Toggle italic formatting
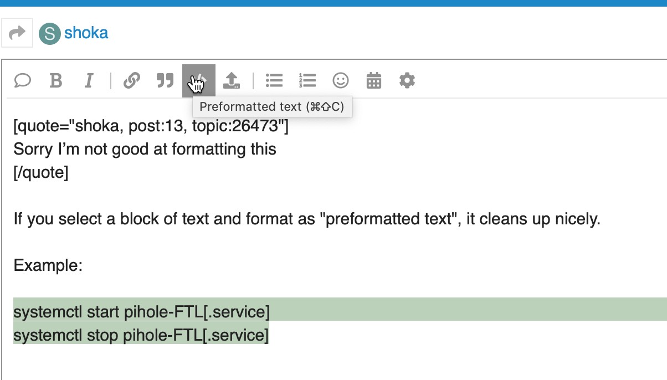Screen dimensions: 667x380 pos(89,81)
